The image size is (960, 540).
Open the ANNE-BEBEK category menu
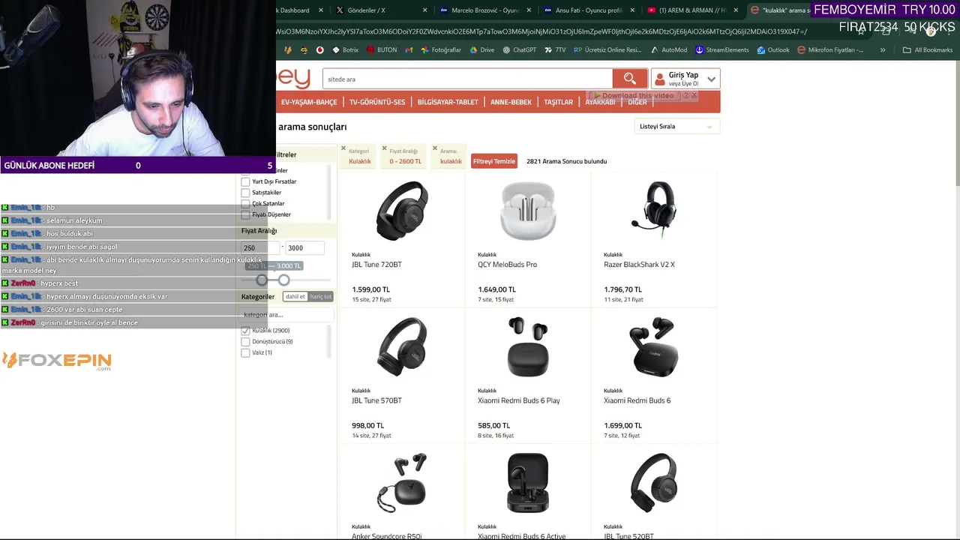pyautogui.click(x=511, y=102)
